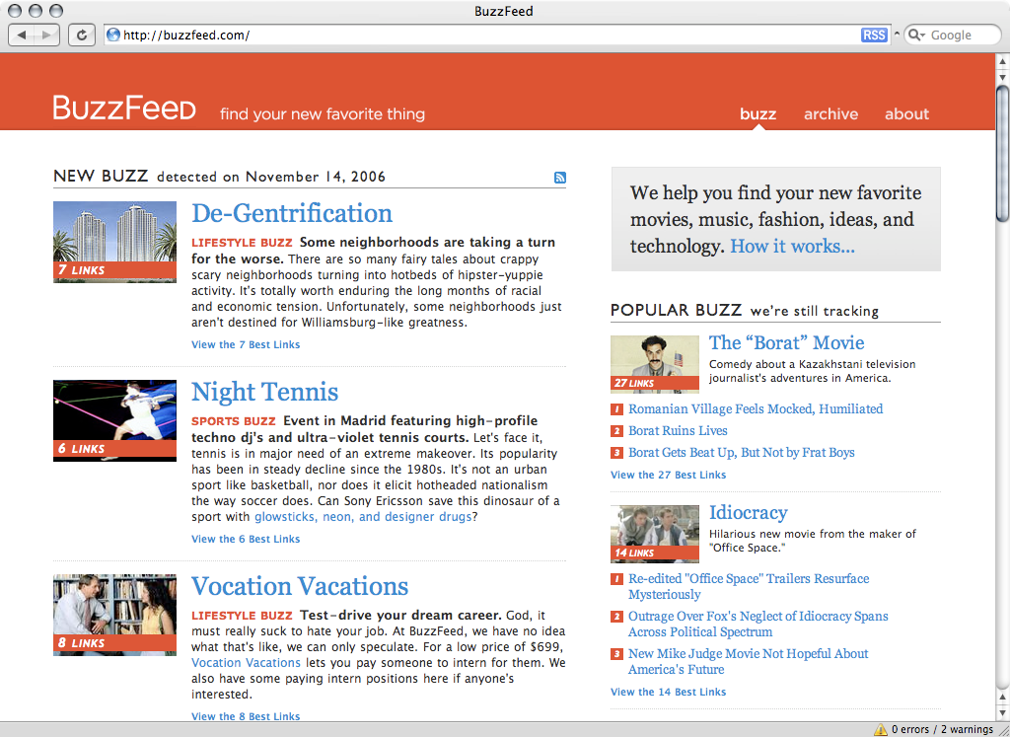This screenshot has width=1010, height=737.
Task: Click the globe site icon in address bar
Action: [x=113, y=35]
